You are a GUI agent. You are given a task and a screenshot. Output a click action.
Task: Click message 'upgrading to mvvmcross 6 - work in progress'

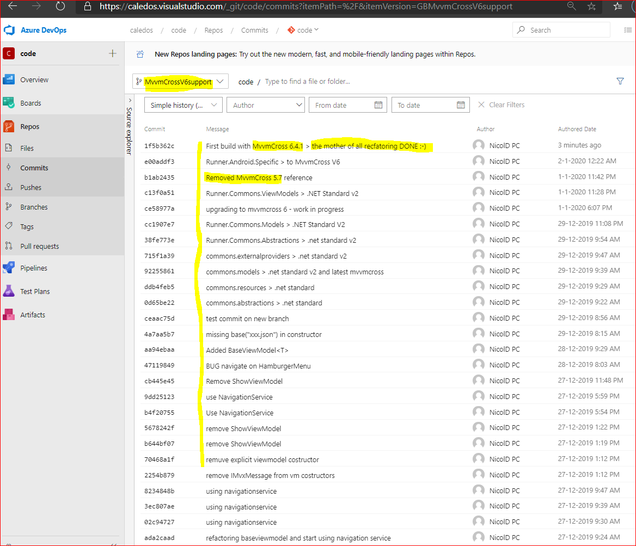point(274,210)
